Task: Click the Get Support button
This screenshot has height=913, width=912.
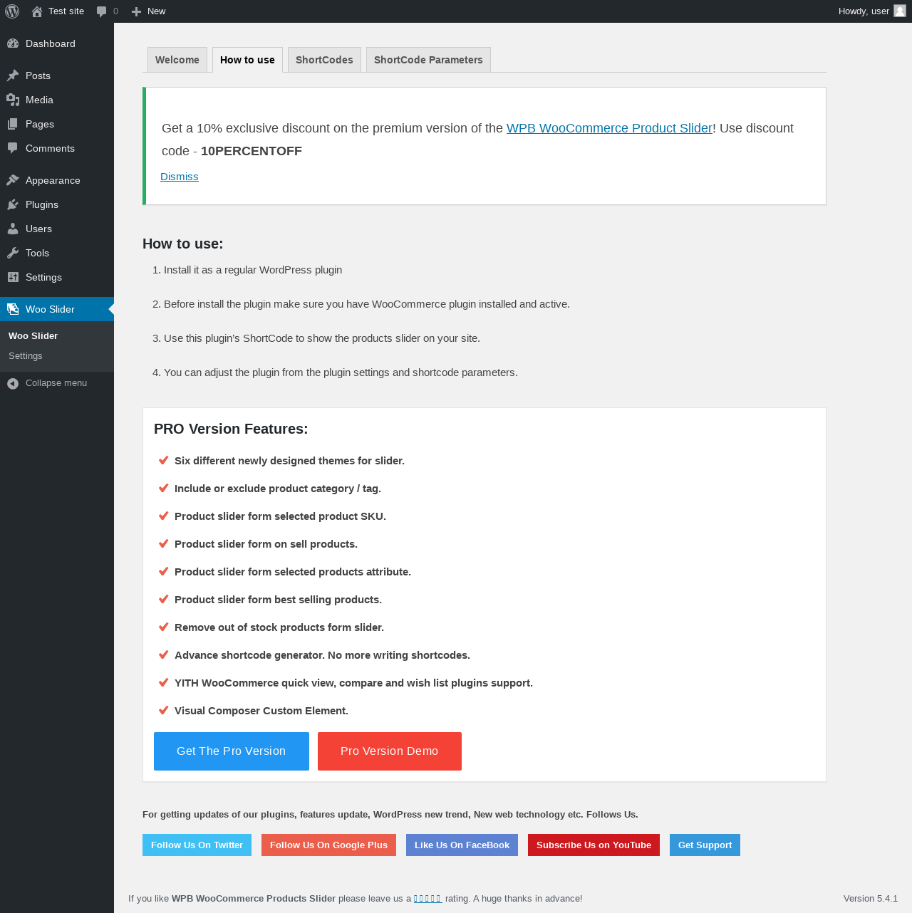Action: click(705, 845)
